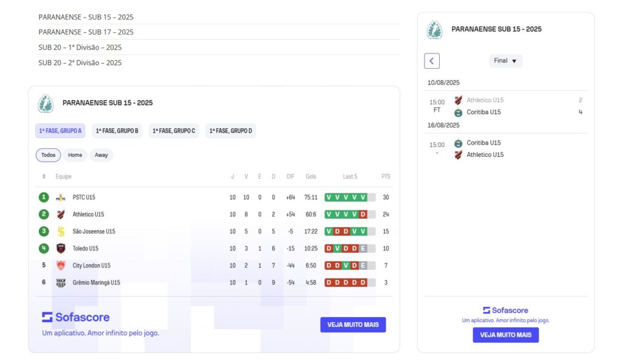
Task: Filter standings by Home
Action: 75,155
